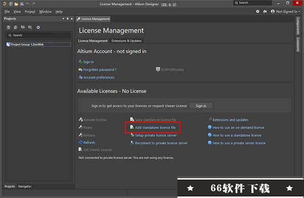Select Project Group 1.DsnWrk tree item
This screenshot has height=198, width=304.
39,45
